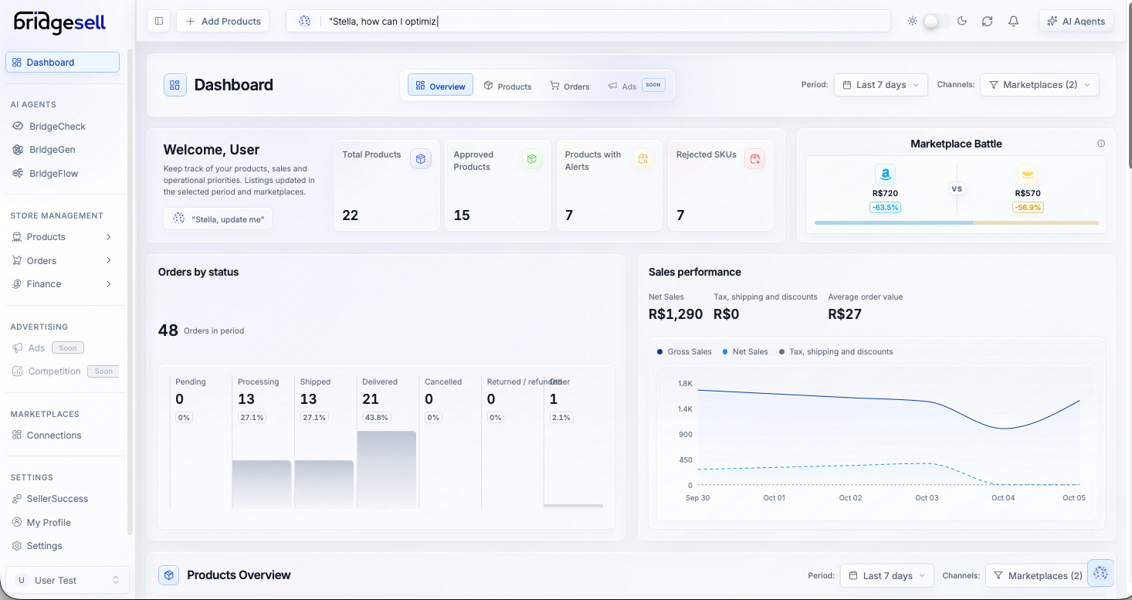Click the My Profile user icon
The height and width of the screenshot is (600, 1132).
[17, 522]
